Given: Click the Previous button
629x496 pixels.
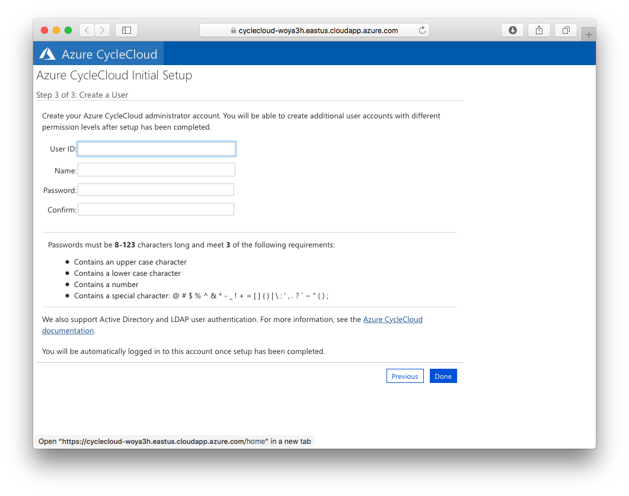Looking at the screenshot, I should [x=405, y=376].
